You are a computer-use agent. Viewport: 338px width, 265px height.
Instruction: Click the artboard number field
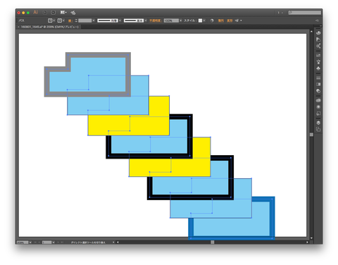pyautogui.click(x=46, y=242)
